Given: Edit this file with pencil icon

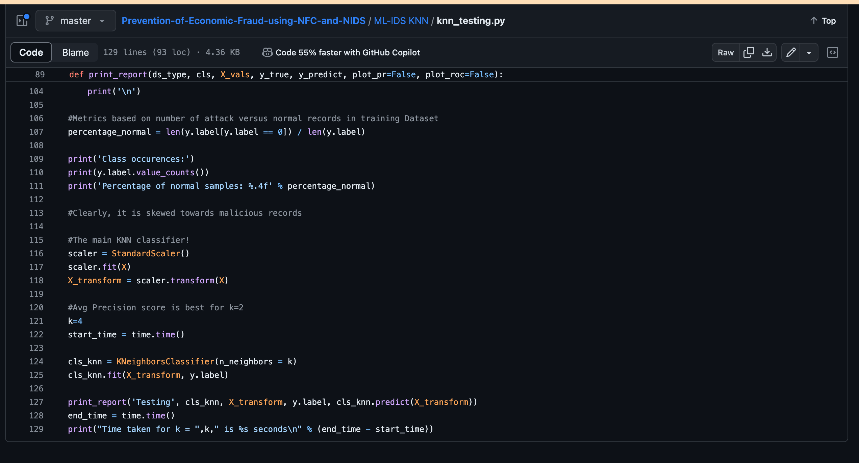Looking at the screenshot, I should (x=791, y=52).
